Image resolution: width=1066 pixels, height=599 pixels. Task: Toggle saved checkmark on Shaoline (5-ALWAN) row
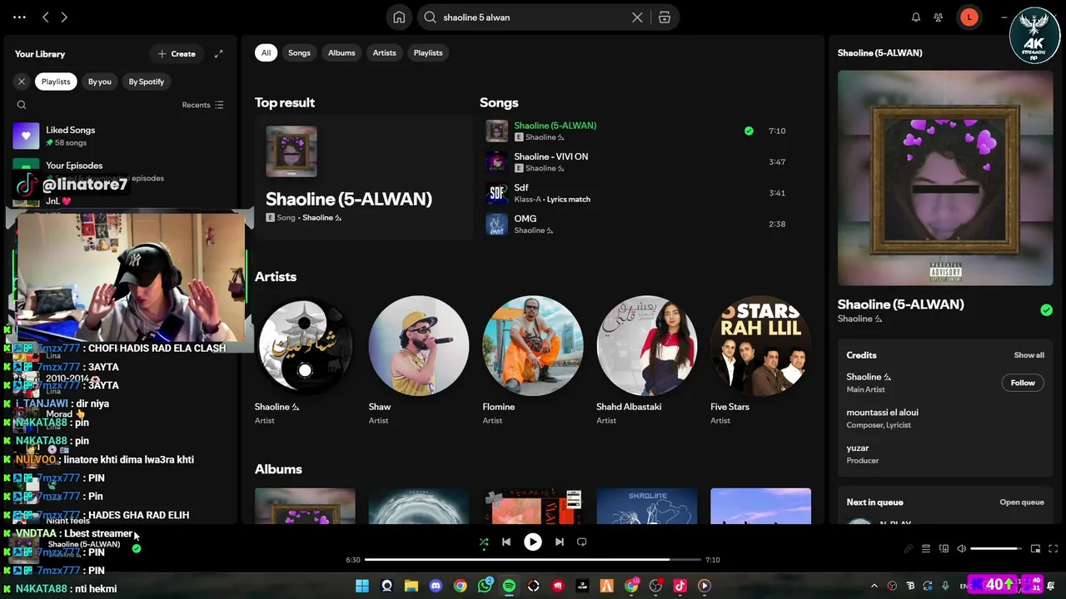[749, 131]
